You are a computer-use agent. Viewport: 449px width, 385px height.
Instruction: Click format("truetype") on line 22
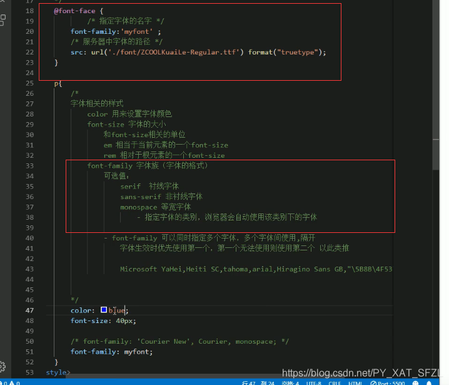coord(285,52)
